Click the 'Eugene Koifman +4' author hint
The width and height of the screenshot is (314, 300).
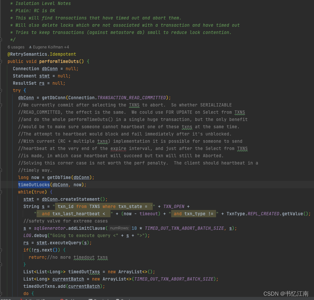click(51, 47)
